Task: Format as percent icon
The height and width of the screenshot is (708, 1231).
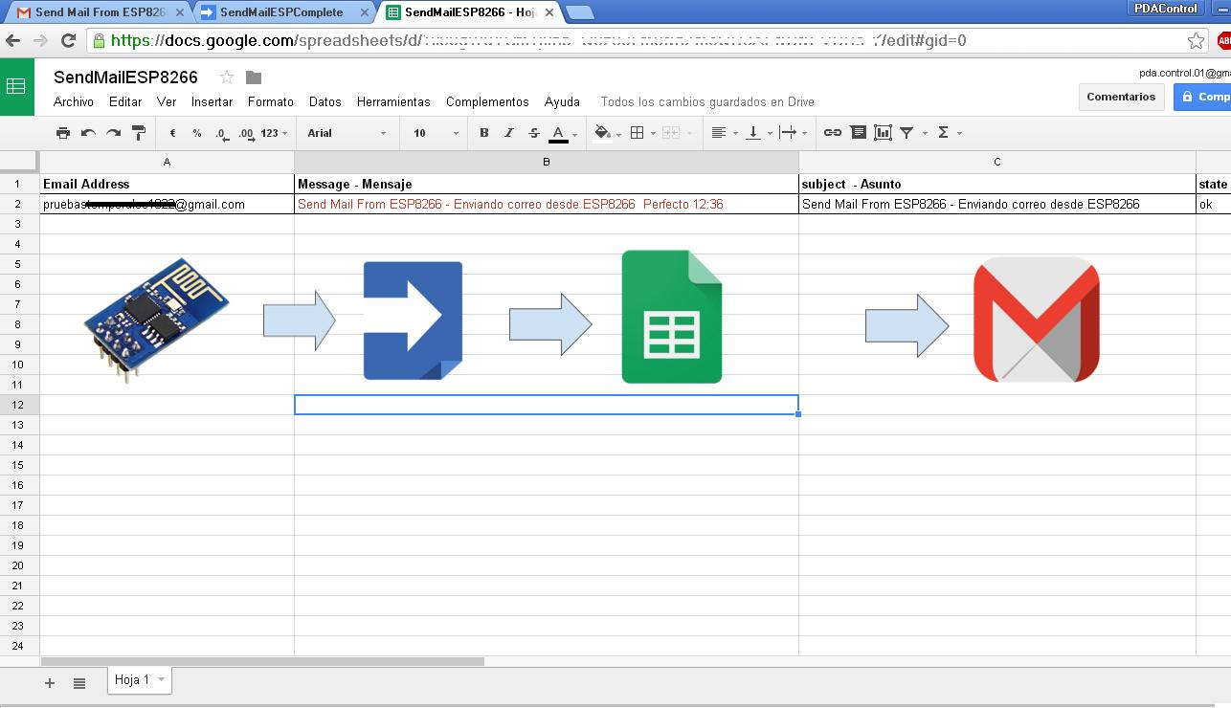Action: pos(197,133)
